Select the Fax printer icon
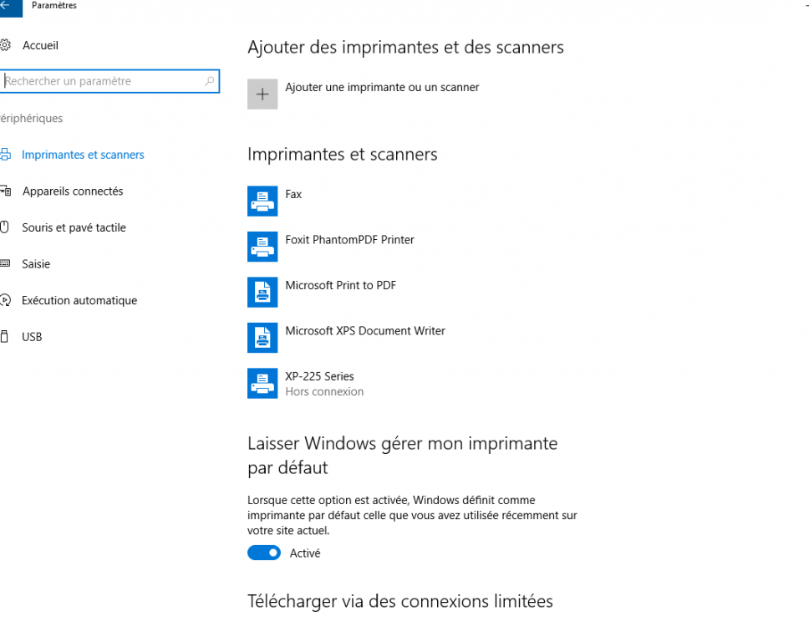Screen dimensions: 809x627 click(262, 201)
